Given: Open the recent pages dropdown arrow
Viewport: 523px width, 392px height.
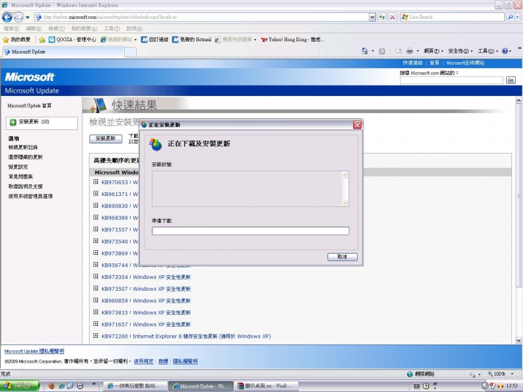Looking at the screenshot, I should click(x=27, y=17).
